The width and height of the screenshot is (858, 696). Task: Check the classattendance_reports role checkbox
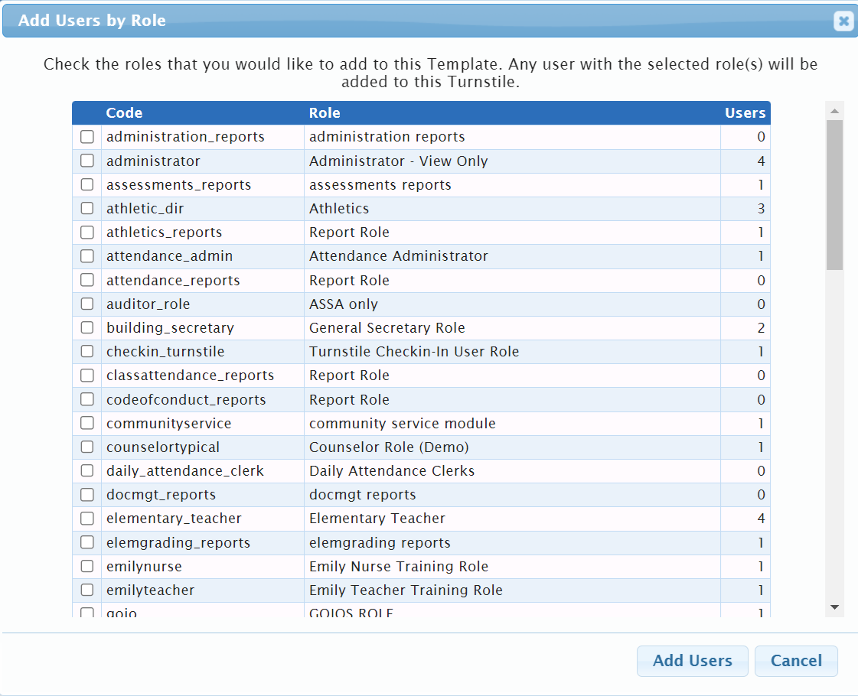coord(87,376)
